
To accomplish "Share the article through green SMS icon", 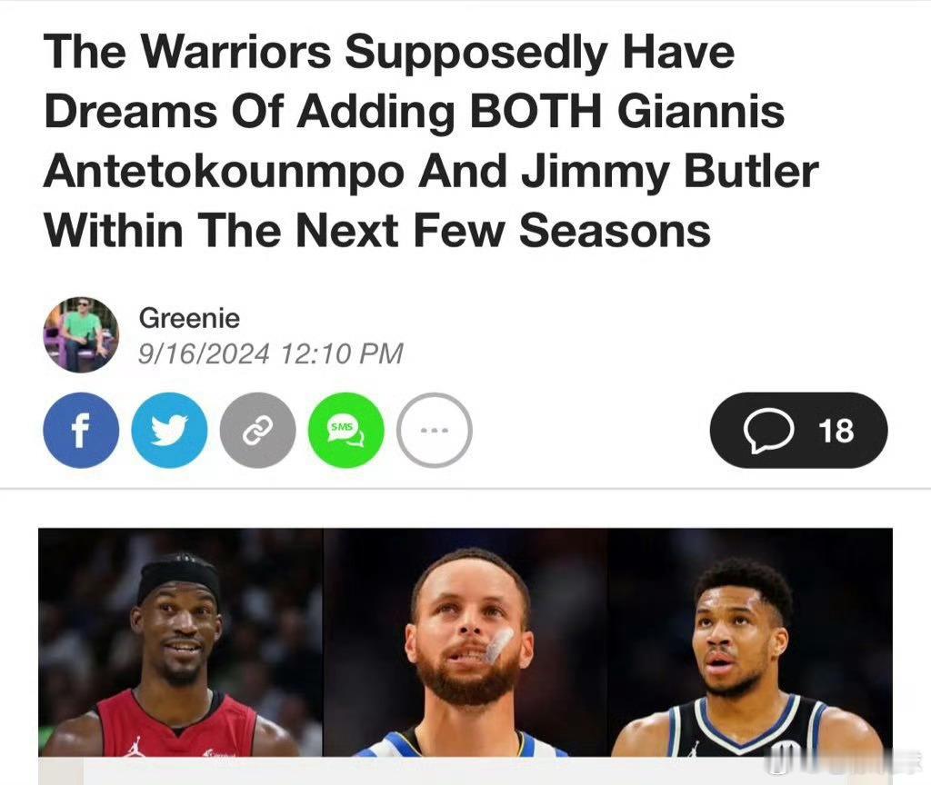I will pos(346,430).
